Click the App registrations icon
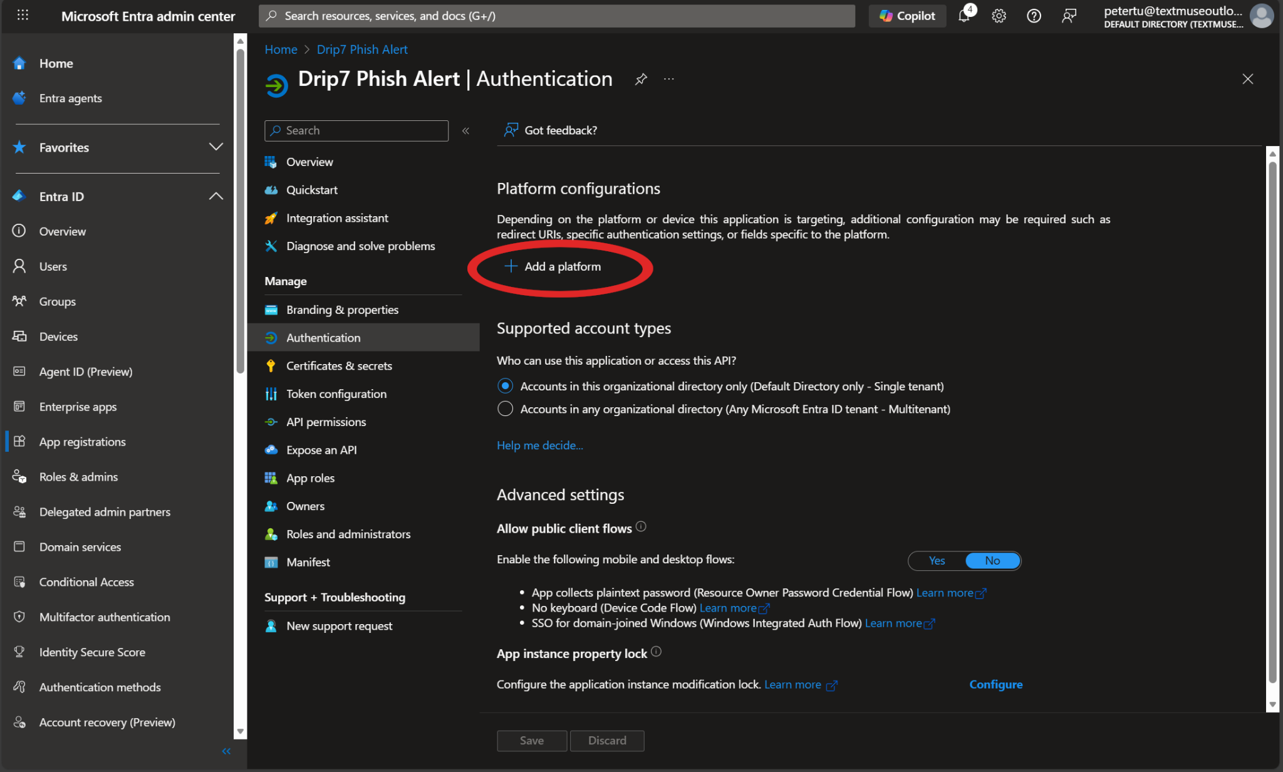1283x772 pixels. click(19, 441)
